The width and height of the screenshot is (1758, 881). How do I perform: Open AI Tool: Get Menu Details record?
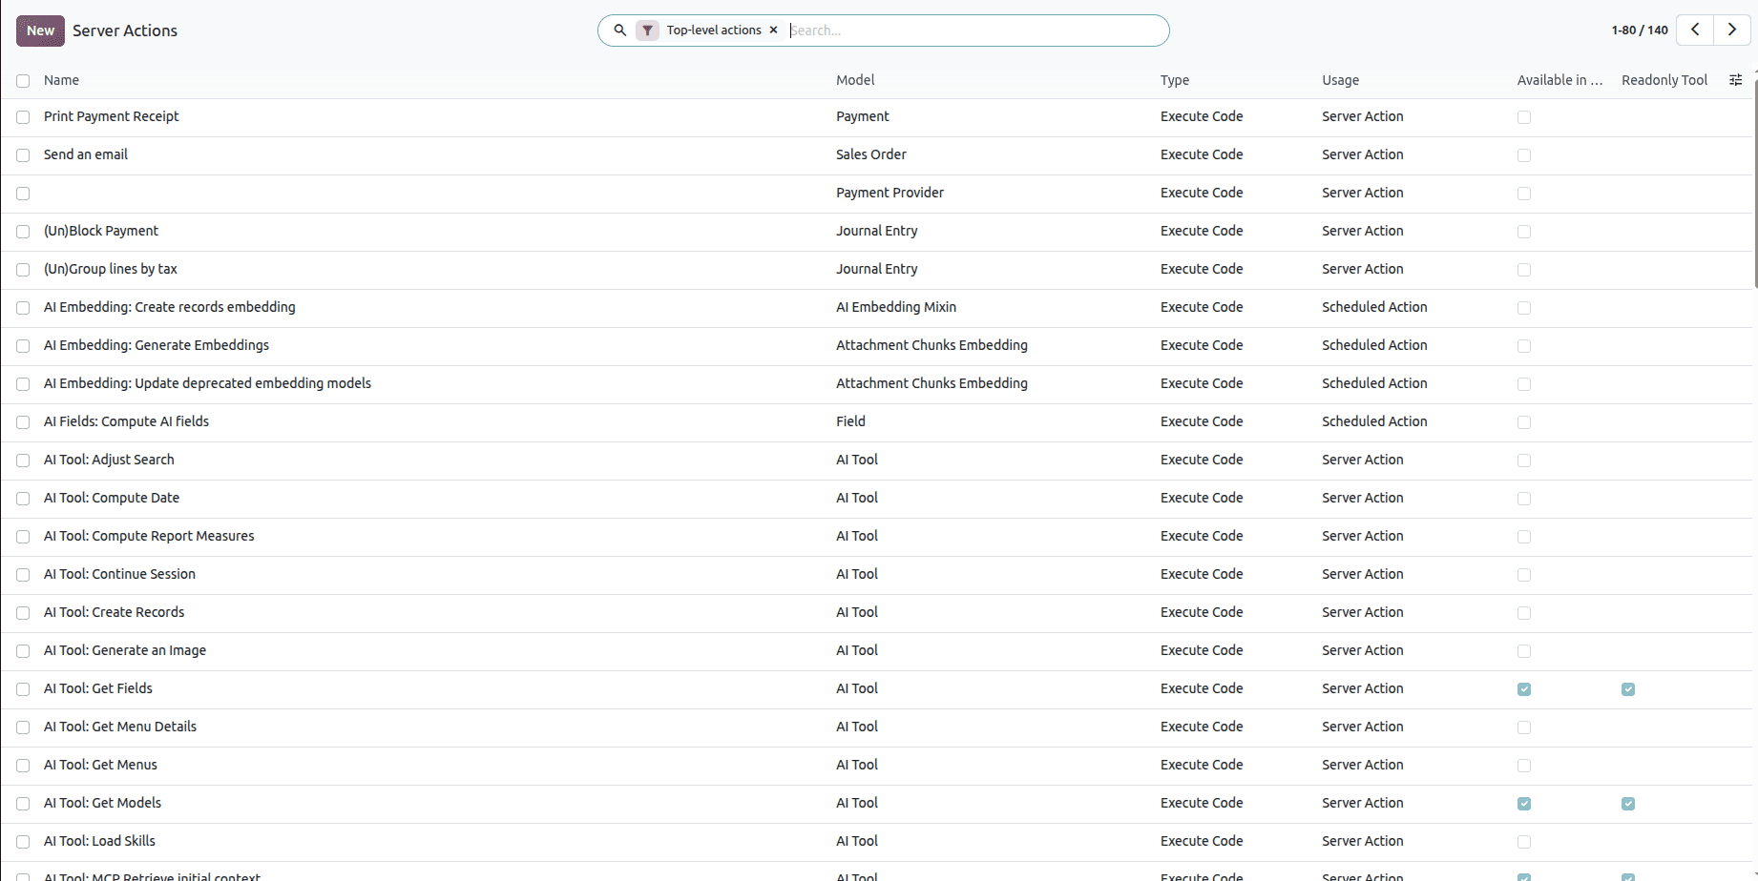coord(120,727)
